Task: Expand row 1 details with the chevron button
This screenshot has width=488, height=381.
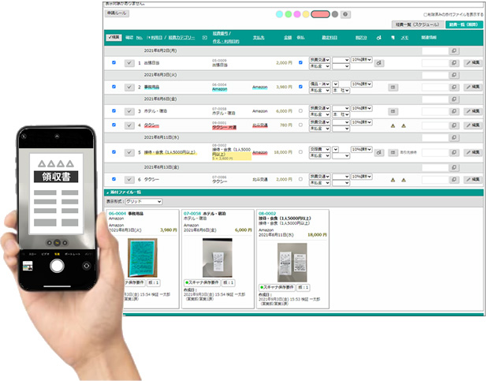Action: click(x=129, y=62)
